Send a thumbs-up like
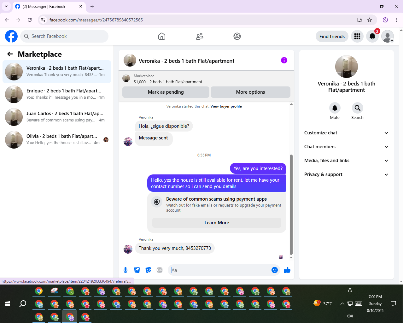The height and width of the screenshot is (323, 403). pyautogui.click(x=287, y=270)
